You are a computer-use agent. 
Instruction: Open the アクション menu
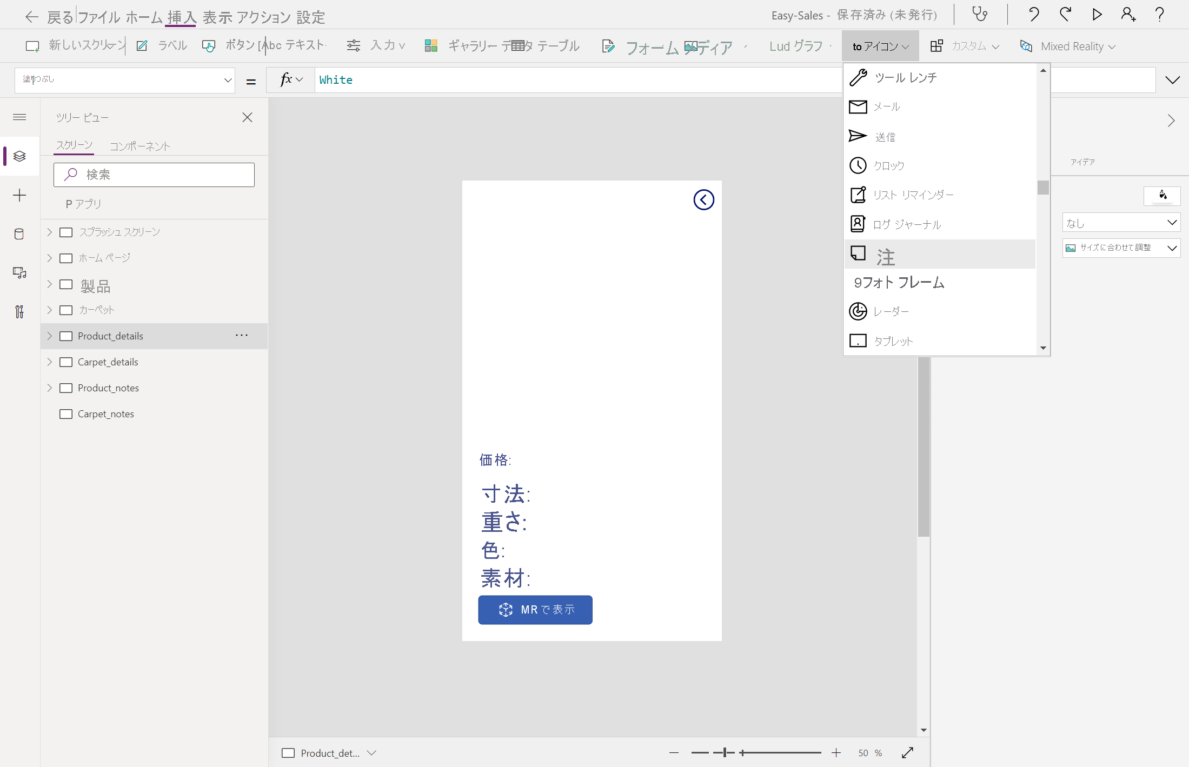pos(263,17)
